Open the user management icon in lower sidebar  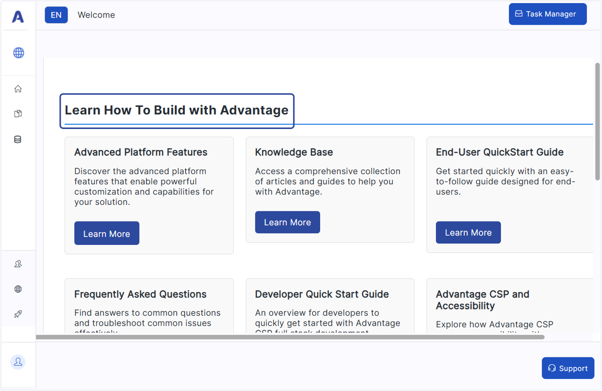[18, 264]
